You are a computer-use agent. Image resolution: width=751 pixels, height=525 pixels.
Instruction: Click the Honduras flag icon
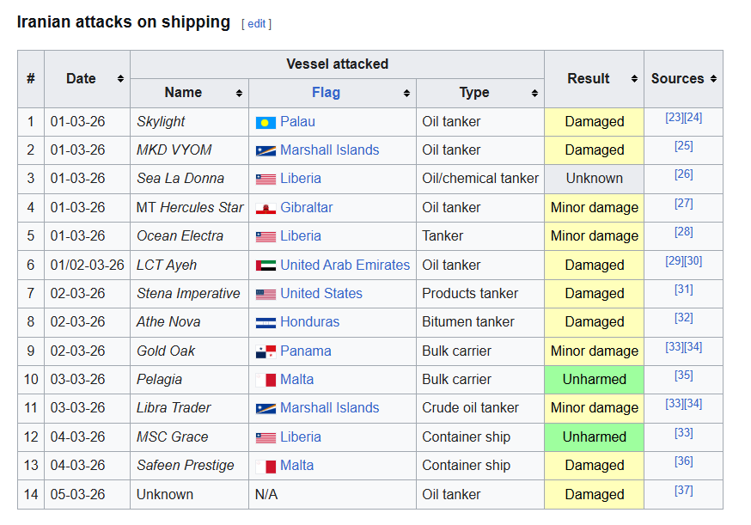[266, 323]
